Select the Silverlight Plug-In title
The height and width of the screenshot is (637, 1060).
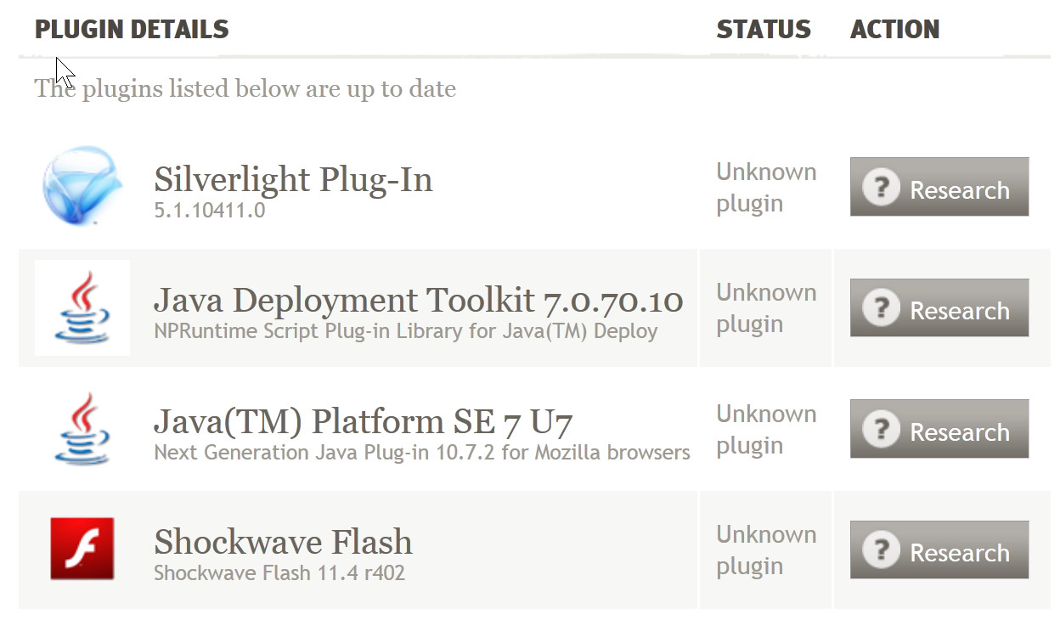(293, 179)
